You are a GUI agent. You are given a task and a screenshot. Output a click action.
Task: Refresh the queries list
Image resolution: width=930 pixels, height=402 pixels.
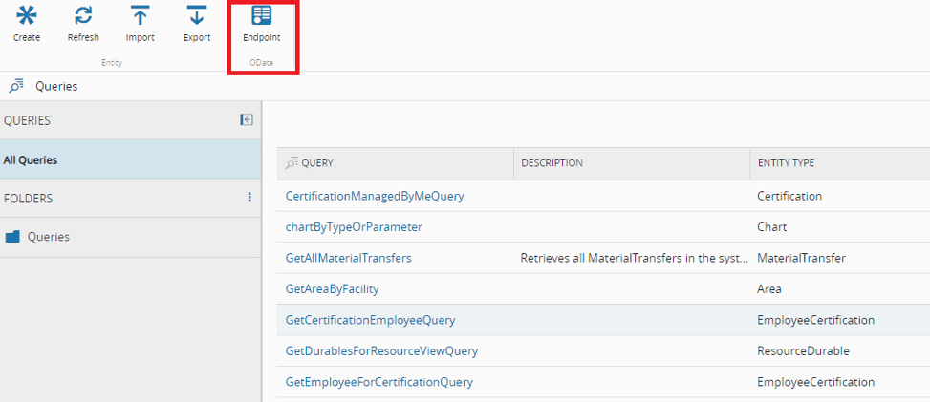[x=83, y=16]
